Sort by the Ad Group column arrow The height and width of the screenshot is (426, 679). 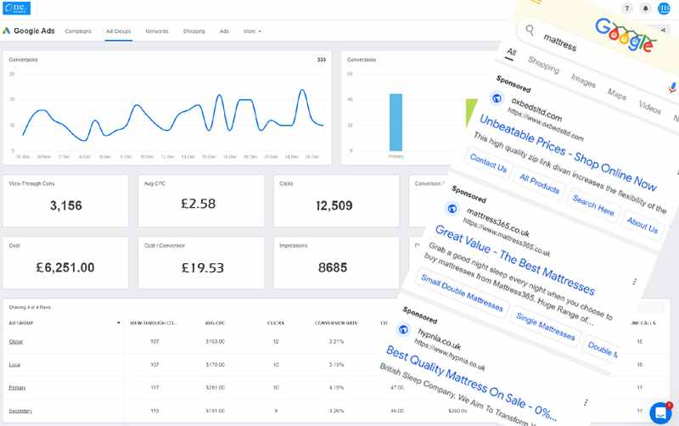click(119, 323)
